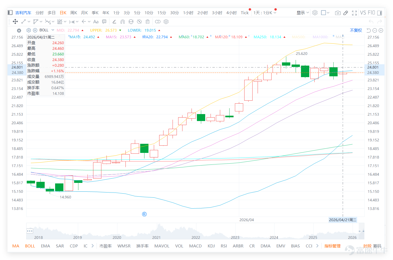Toggle the left sidebar panel icon
The image size is (393, 260).
(10, 13)
